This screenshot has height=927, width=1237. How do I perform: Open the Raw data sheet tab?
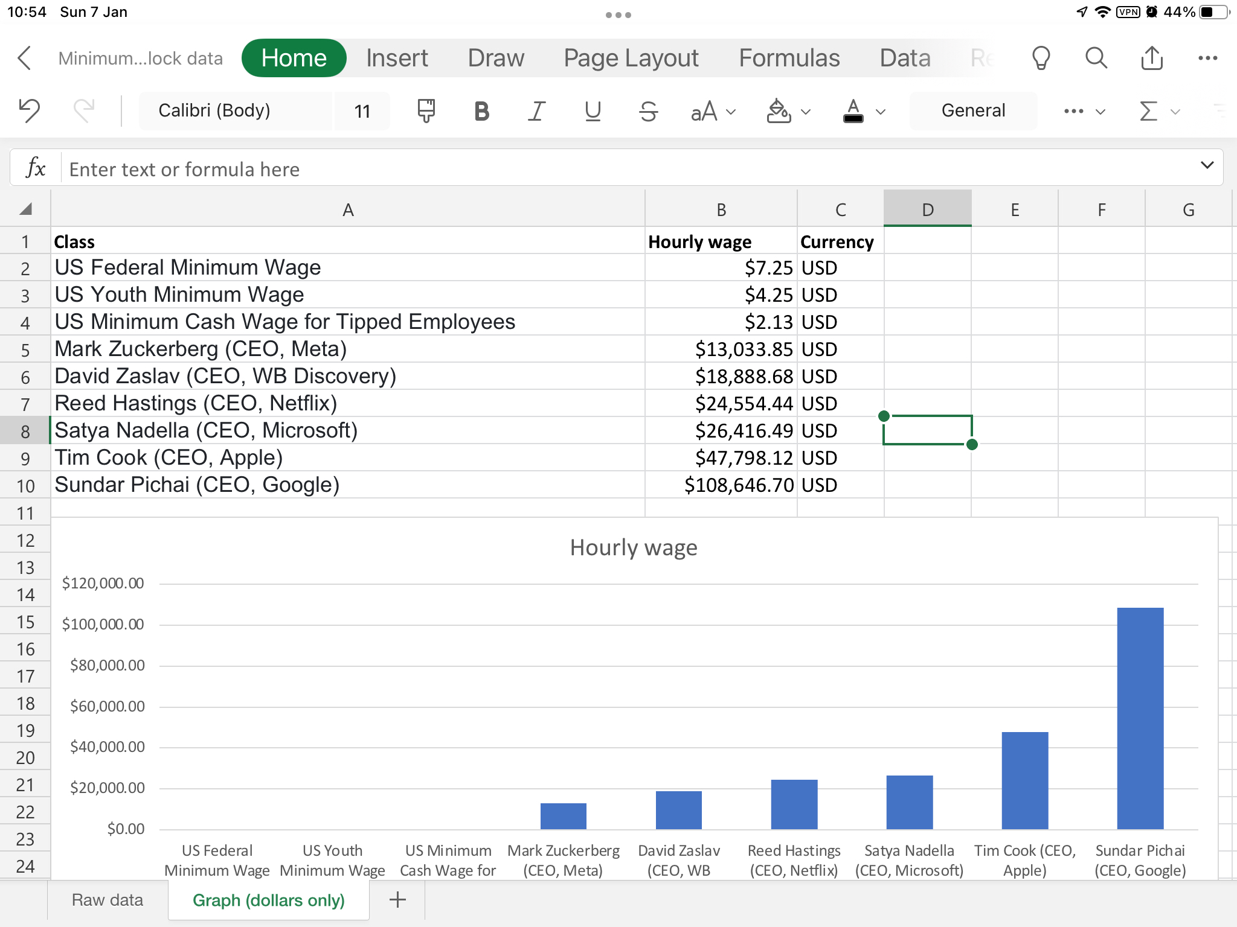(x=108, y=900)
